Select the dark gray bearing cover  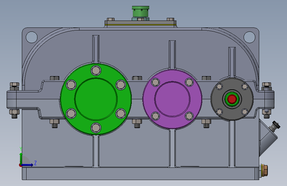232,99
